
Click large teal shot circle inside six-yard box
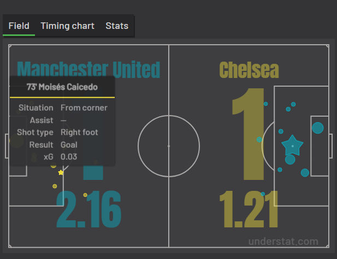click(318, 128)
